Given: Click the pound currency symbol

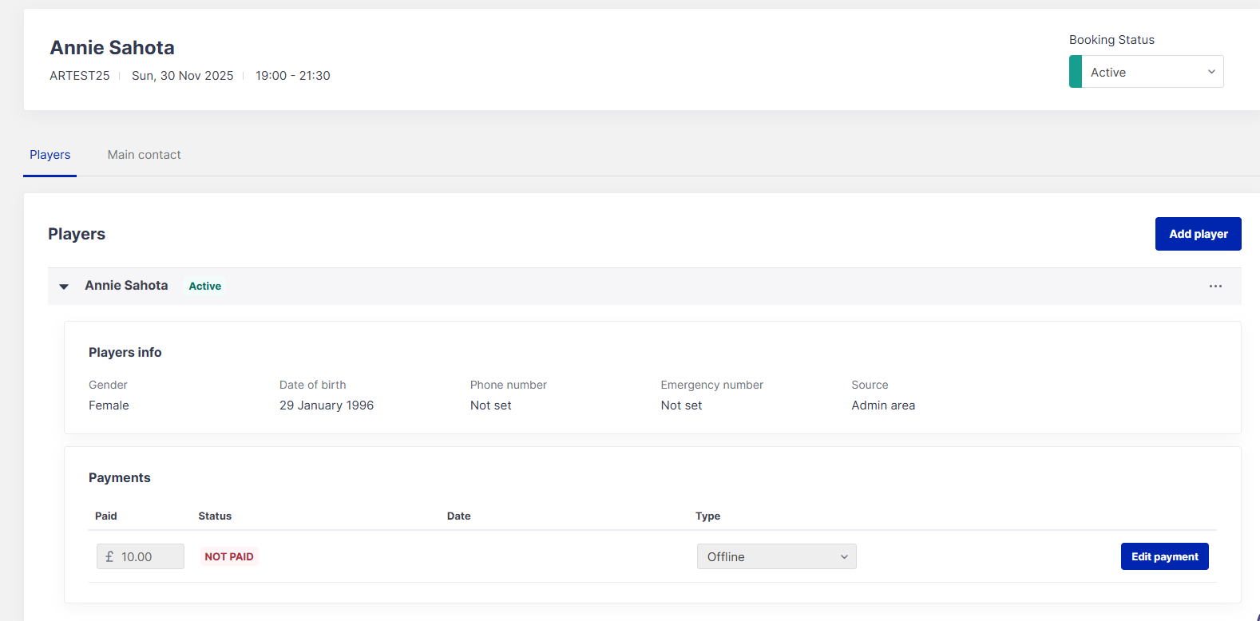Looking at the screenshot, I should [x=109, y=557].
